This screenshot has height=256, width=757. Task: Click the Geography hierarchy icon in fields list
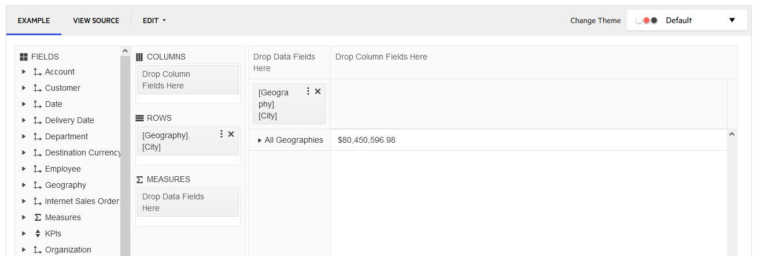pos(38,185)
